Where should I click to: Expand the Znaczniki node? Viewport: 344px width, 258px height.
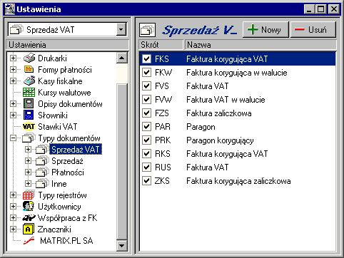click(x=14, y=229)
